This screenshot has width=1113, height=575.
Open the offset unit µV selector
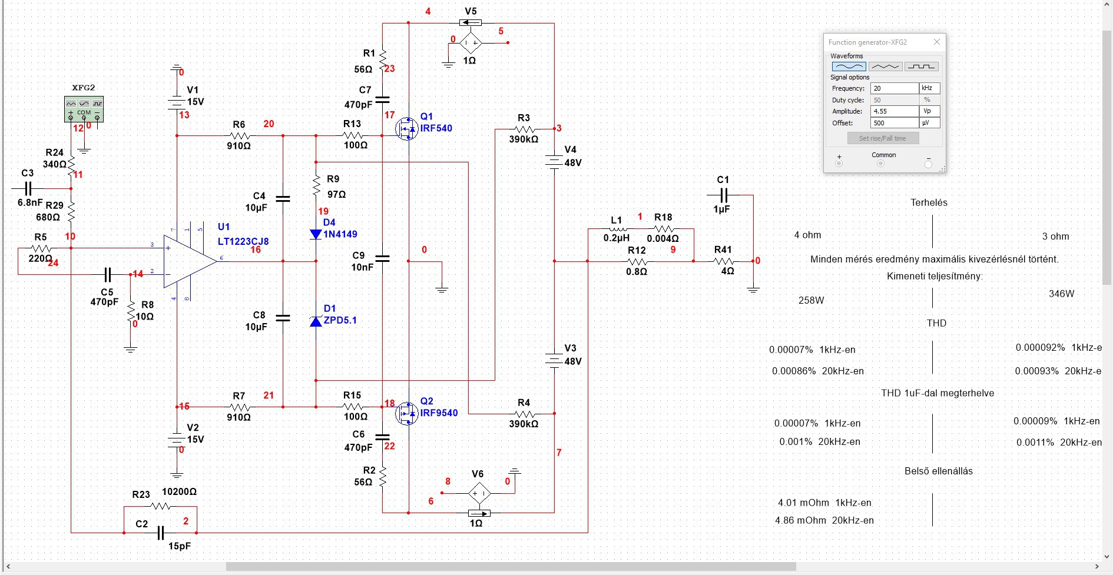coord(930,123)
